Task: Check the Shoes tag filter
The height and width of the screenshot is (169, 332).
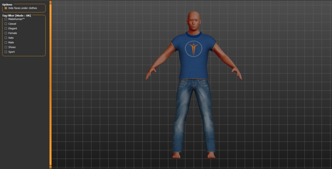Action: pos(6,47)
